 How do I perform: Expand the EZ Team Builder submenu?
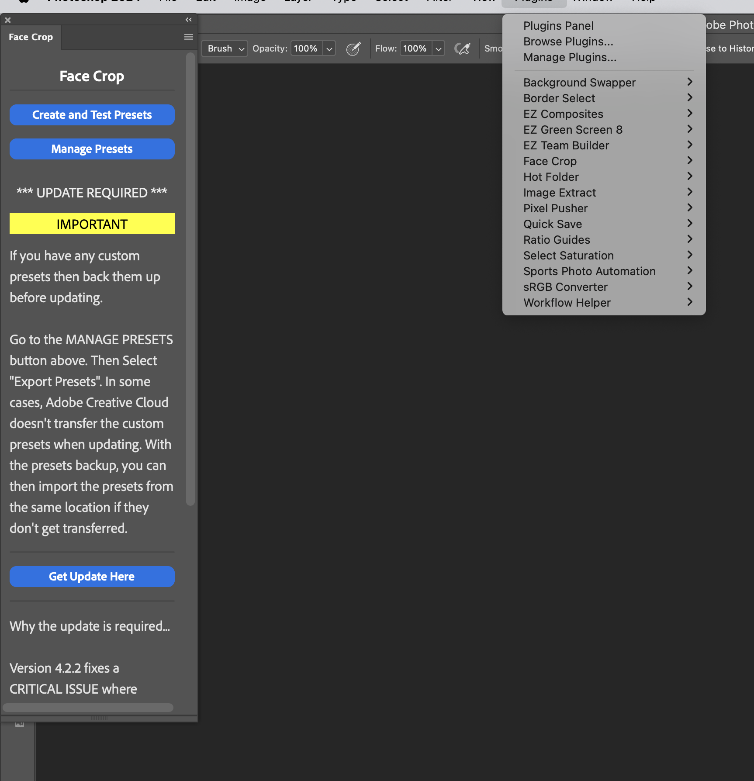click(x=604, y=145)
